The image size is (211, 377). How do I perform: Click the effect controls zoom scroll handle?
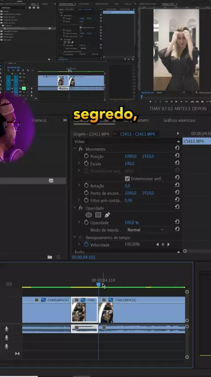(185, 251)
